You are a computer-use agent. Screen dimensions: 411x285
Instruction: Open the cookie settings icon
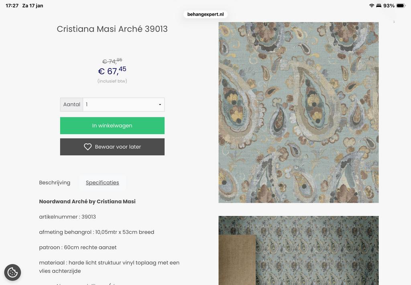point(12,273)
